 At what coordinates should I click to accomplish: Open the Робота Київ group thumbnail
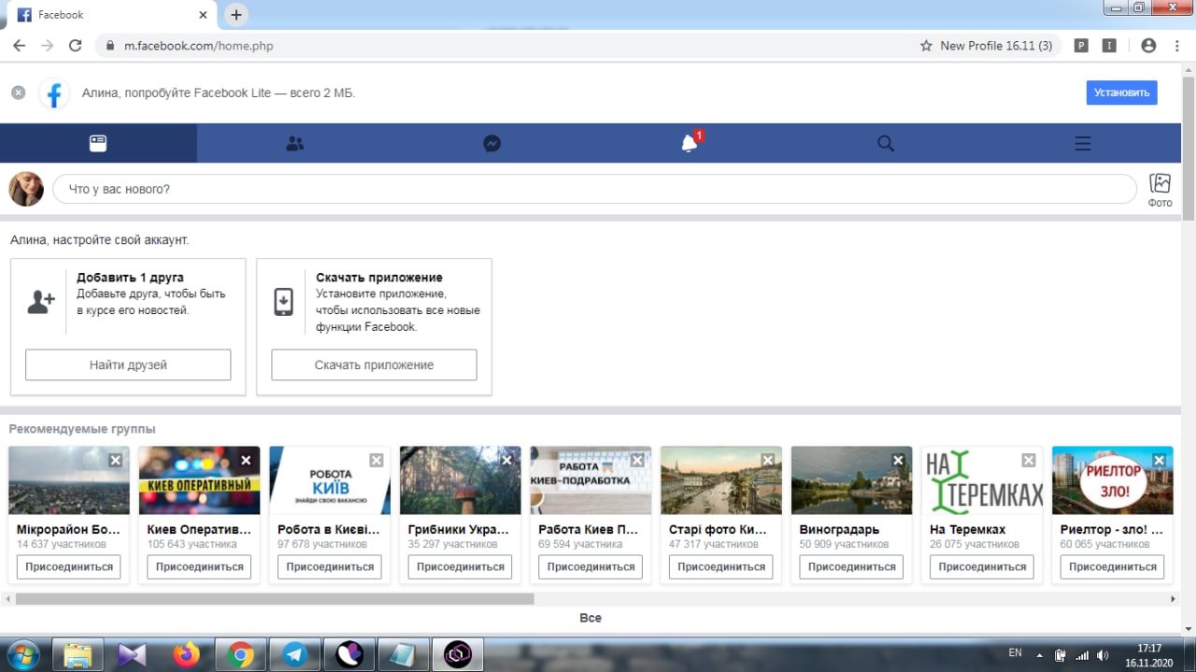330,480
